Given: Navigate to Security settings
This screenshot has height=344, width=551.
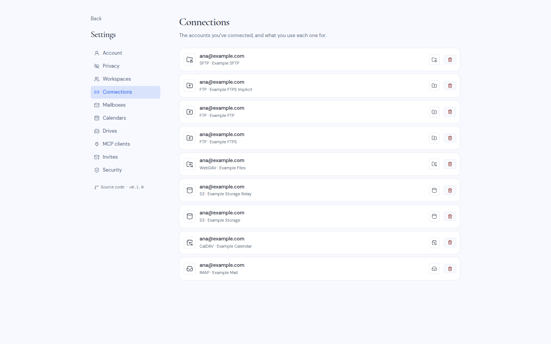Looking at the screenshot, I should tap(126, 170).
